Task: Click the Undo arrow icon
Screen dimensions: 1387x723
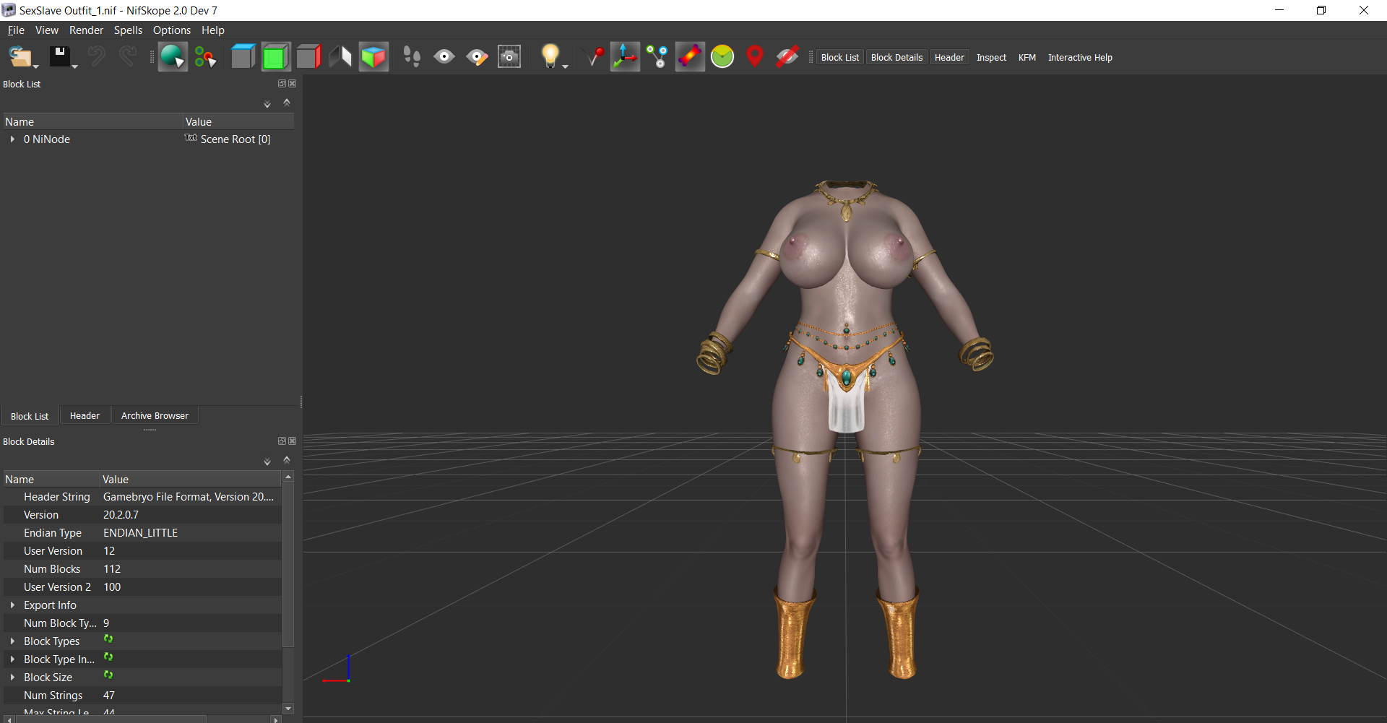Action: pos(96,57)
